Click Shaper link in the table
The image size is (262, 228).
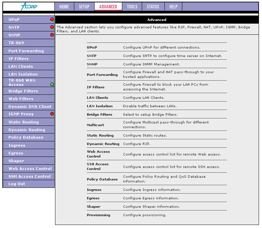click(94, 207)
